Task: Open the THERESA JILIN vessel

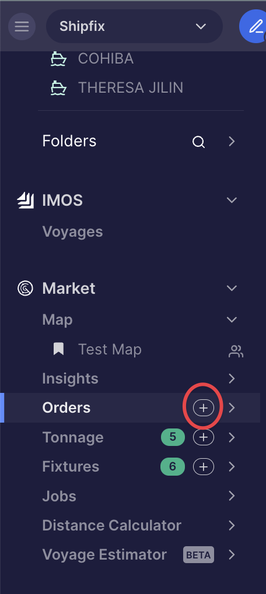Action: pos(131,88)
